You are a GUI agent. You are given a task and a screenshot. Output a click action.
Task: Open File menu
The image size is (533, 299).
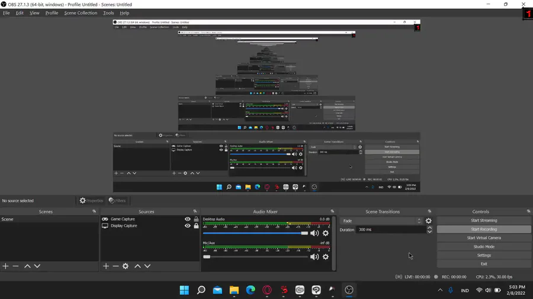[x=6, y=13]
